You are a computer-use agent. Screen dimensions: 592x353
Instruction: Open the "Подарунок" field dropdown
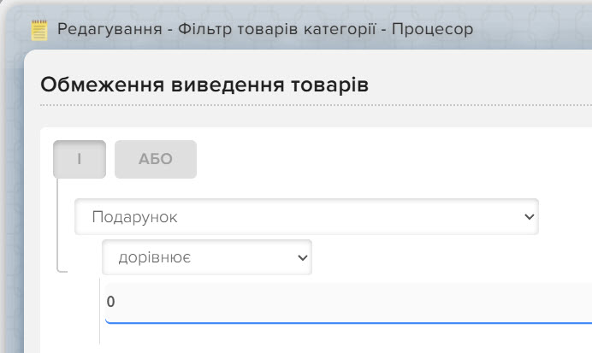click(x=306, y=217)
